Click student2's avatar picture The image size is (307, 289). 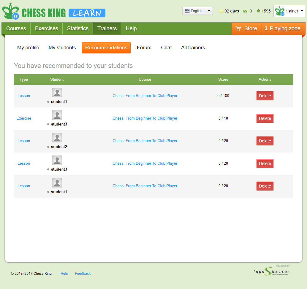point(57,138)
